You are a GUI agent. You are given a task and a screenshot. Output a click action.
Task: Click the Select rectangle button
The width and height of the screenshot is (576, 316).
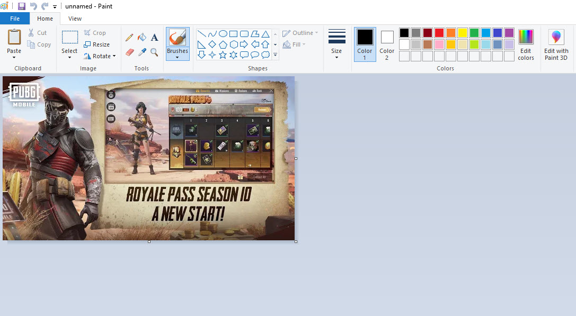click(x=69, y=38)
